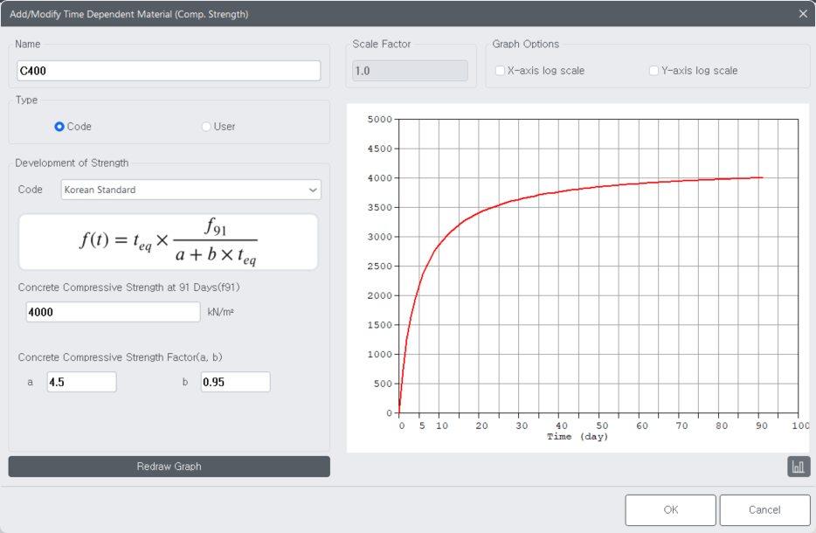This screenshot has width=816, height=533.
Task: Open the Korean Standard code dropdown
Action: tap(190, 190)
